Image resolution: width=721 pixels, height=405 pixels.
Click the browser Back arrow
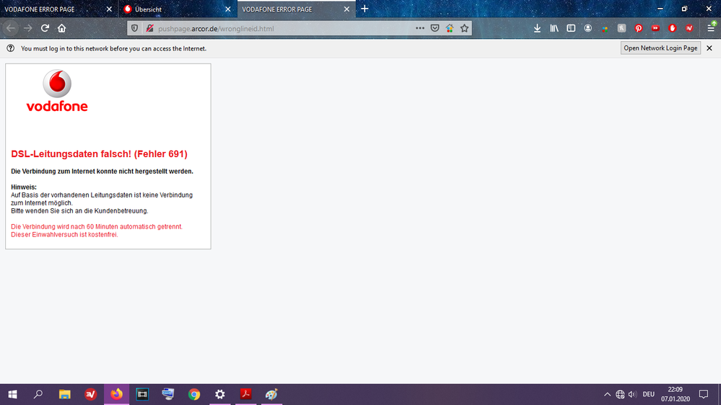point(11,28)
